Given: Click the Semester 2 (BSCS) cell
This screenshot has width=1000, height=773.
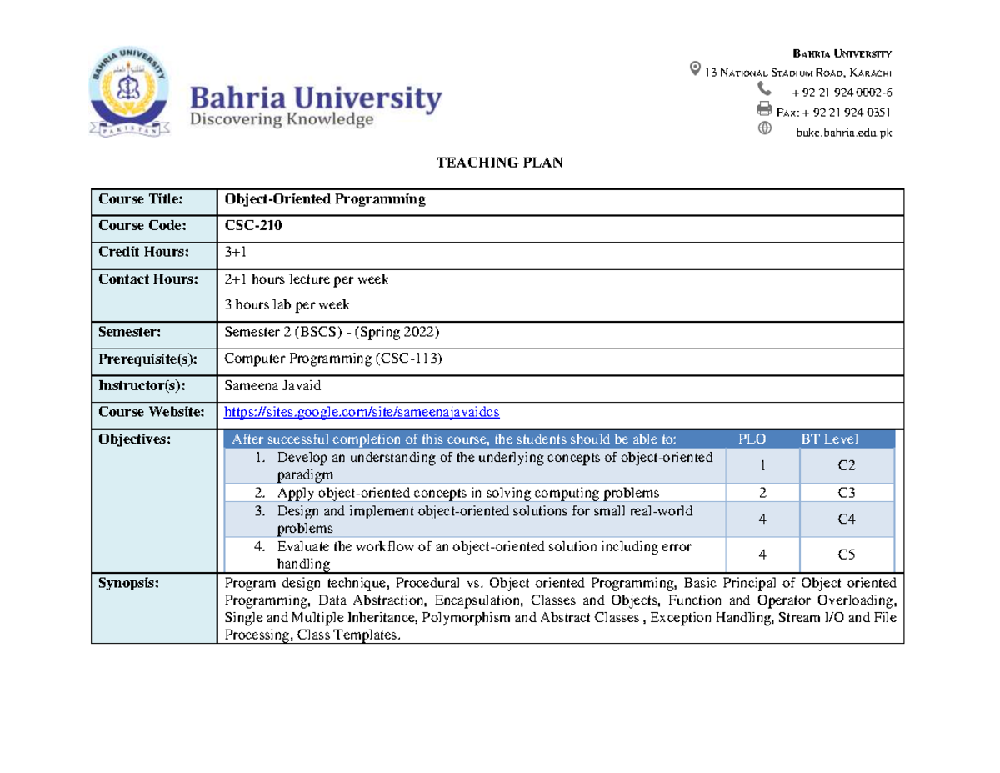Looking at the screenshot, I should coord(331,331).
